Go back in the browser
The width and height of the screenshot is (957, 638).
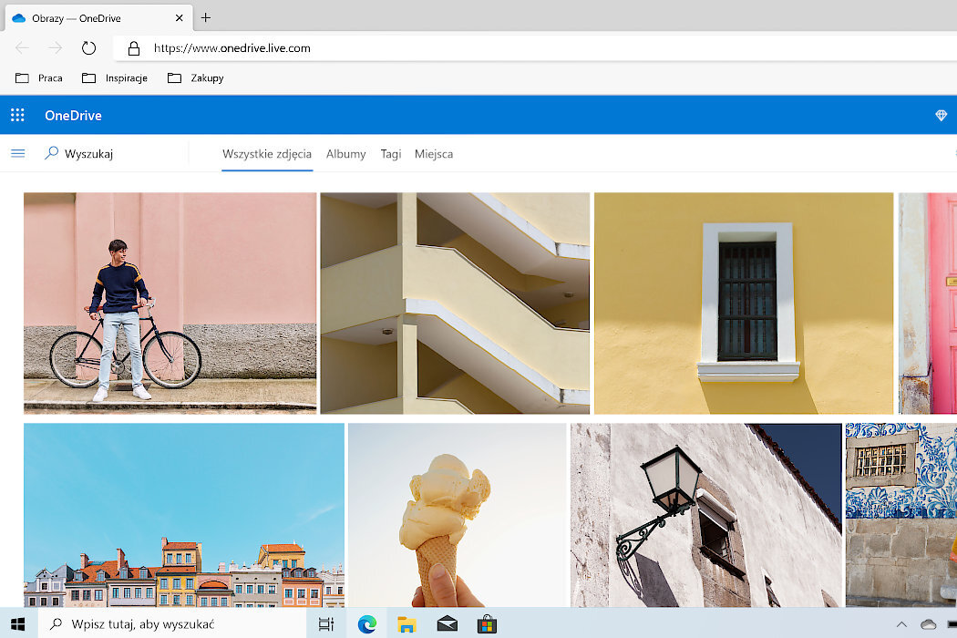point(22,47)
